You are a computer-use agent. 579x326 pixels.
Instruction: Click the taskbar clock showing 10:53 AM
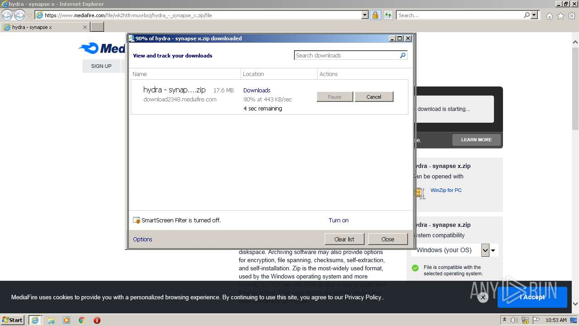[556, 320]
